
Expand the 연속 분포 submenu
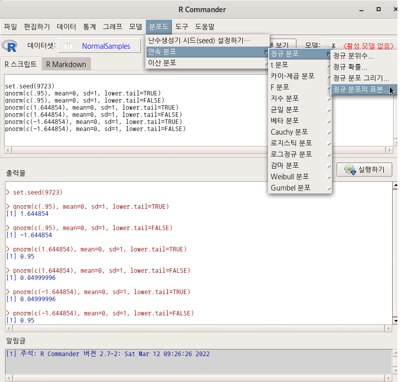click(208, 52)
